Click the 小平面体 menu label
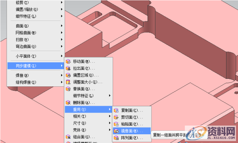 pyautogui.click(x=26, y=56)
